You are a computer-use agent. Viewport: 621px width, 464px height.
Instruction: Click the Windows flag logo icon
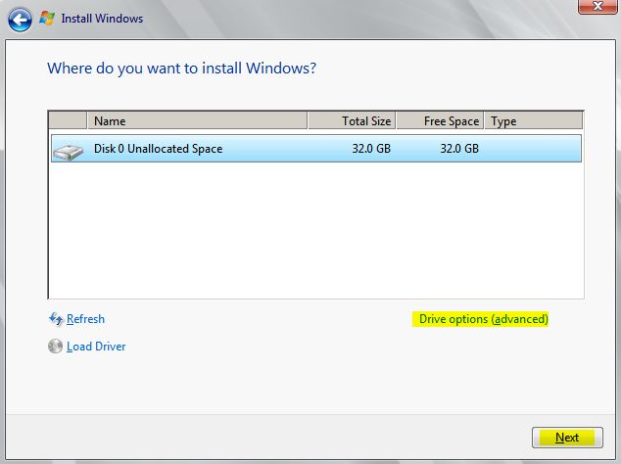tap(47, 19)
